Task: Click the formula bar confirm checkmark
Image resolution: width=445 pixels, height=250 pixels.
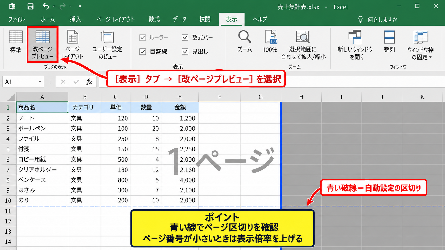Action: tap(76, 82)
